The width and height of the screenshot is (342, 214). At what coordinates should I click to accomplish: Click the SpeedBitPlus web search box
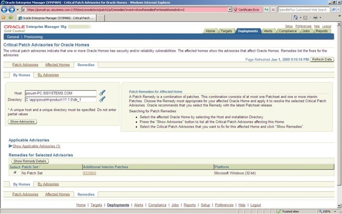(x=303, y=9)
